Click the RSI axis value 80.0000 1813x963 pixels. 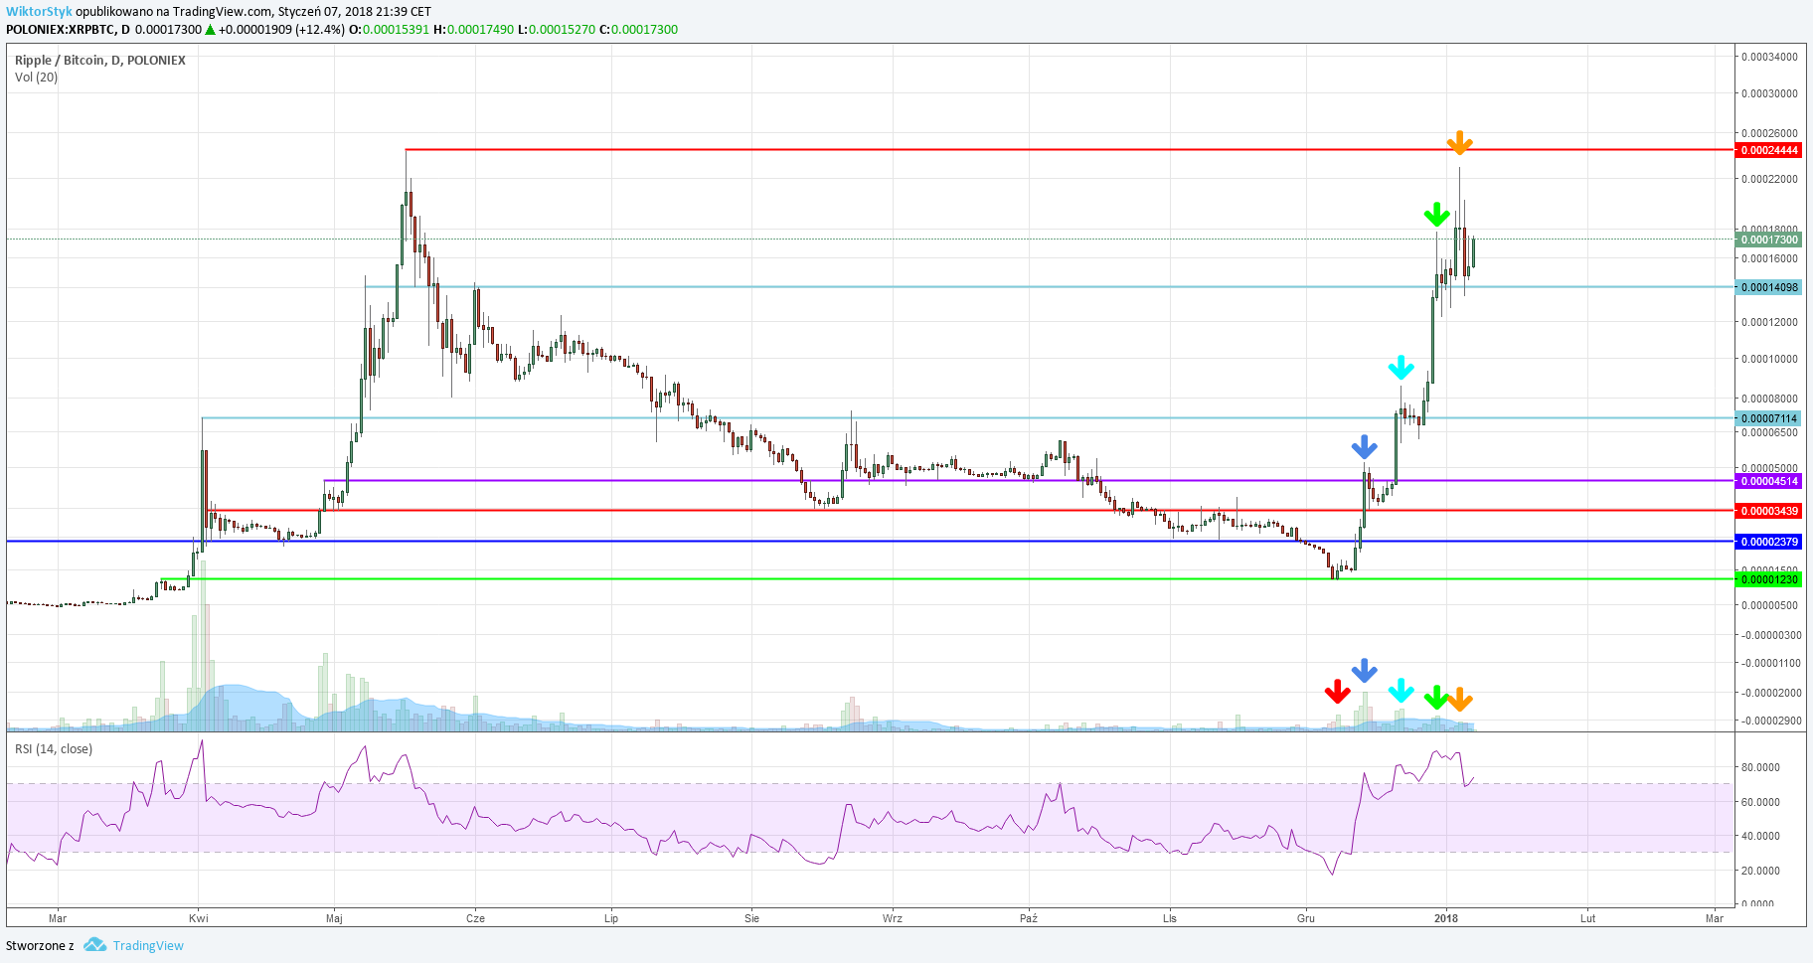click(1760, 767)
